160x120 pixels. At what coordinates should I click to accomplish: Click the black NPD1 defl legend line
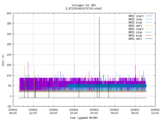[x=149, y=39]
